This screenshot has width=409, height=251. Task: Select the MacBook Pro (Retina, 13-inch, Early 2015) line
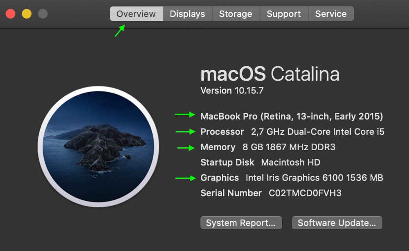292,116
